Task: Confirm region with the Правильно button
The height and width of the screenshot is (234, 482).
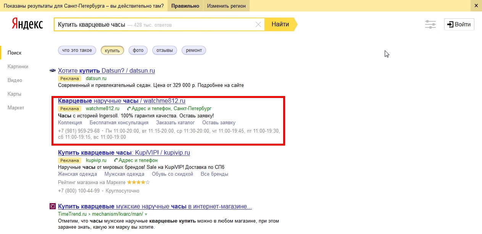Action: point(185,6)
